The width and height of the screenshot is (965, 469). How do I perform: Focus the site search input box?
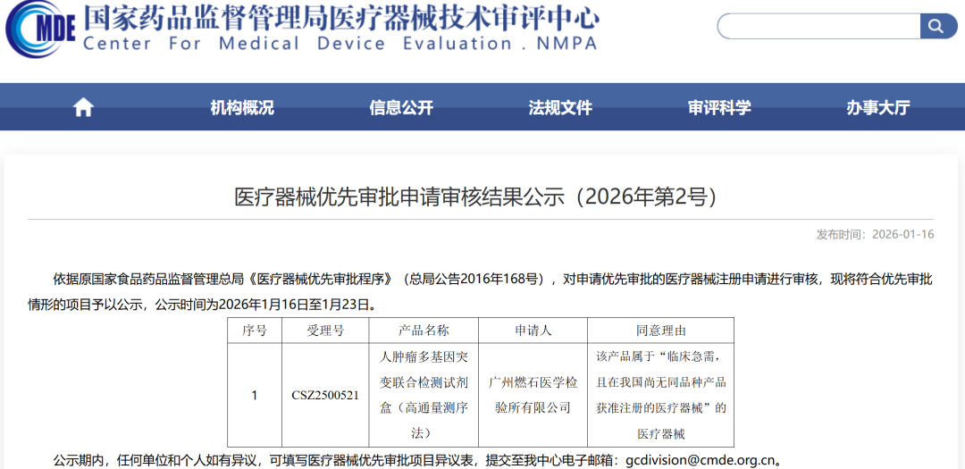pyautogui.click(x=818, y=26)
